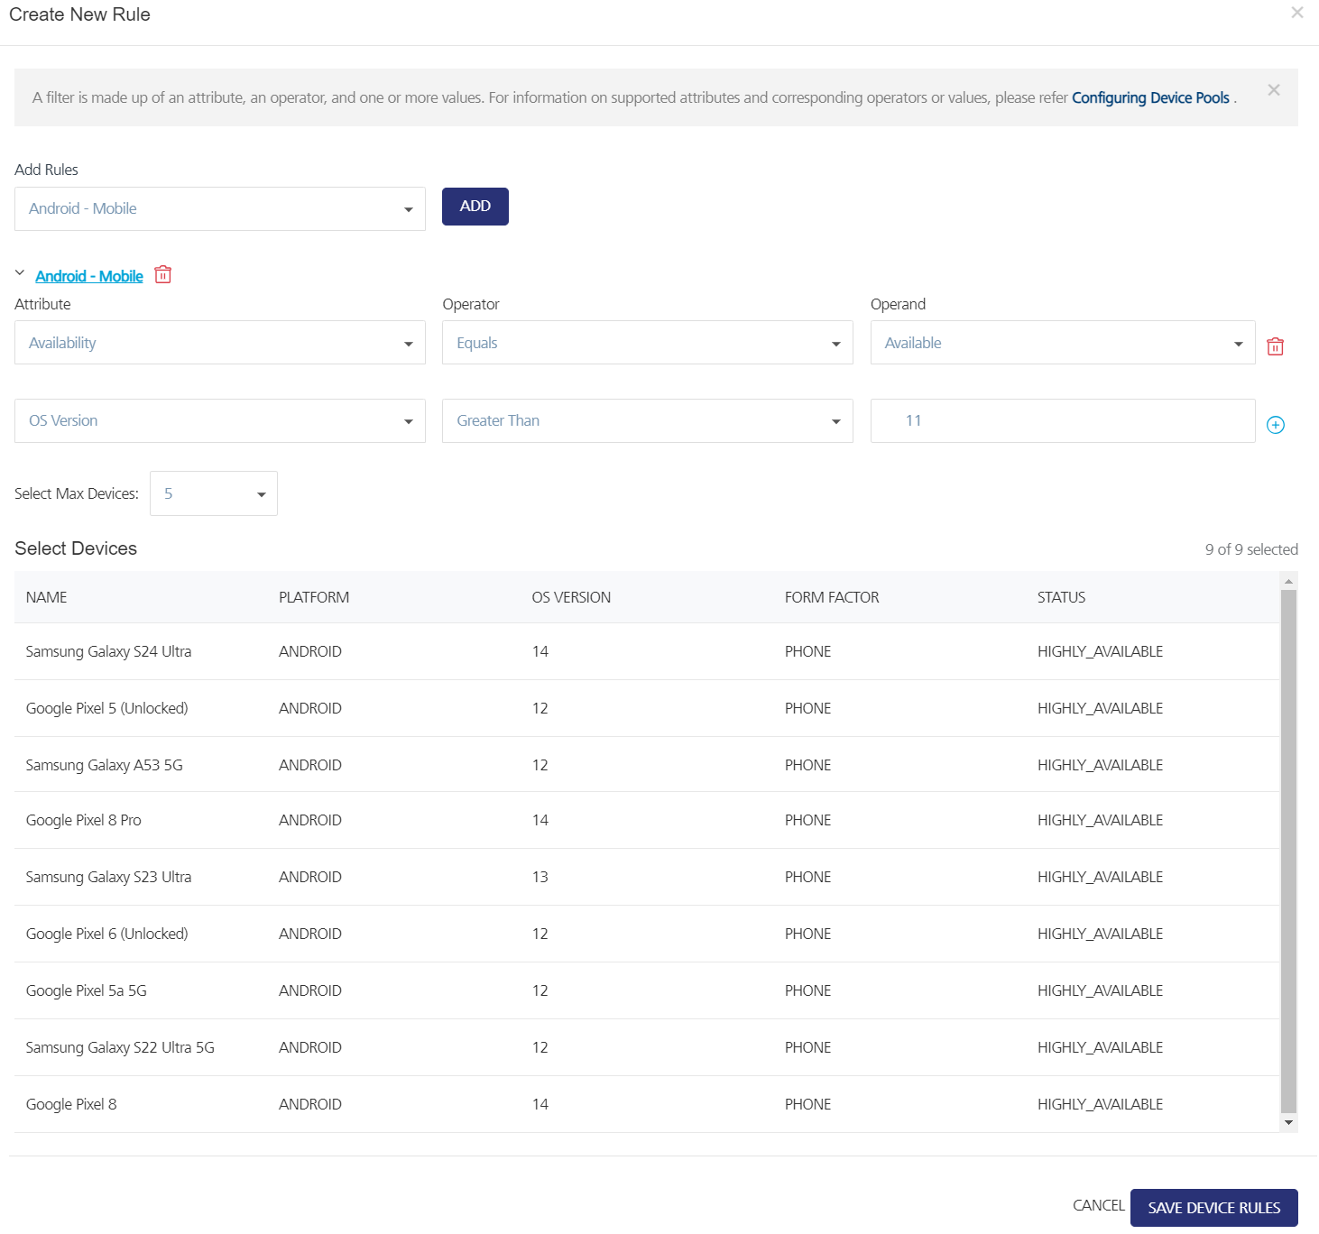Click the Android - Mobile rule link

[89, 276]
